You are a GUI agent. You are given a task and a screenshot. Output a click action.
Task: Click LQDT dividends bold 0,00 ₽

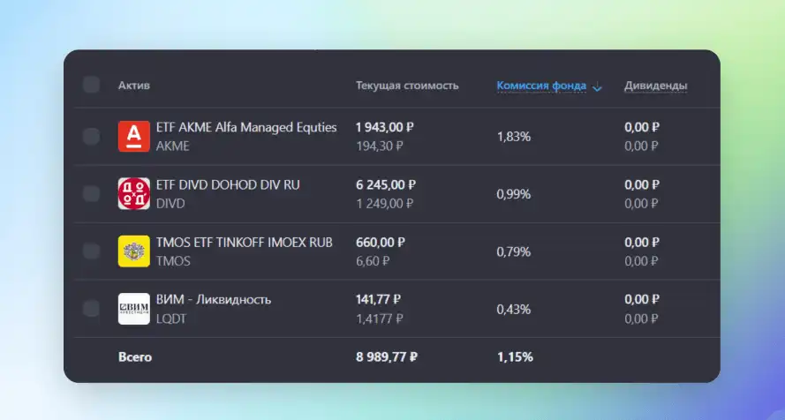(642, 299)
